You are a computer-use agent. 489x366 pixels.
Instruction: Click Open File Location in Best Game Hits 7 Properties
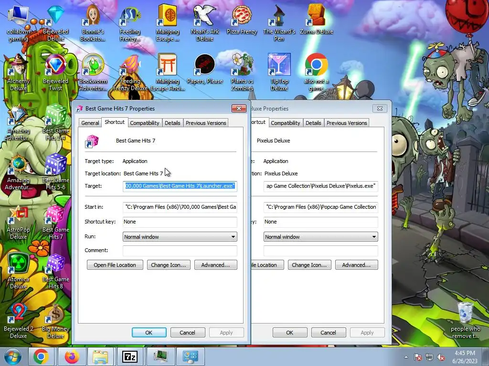pyautogui.click(x=115, y=265)
